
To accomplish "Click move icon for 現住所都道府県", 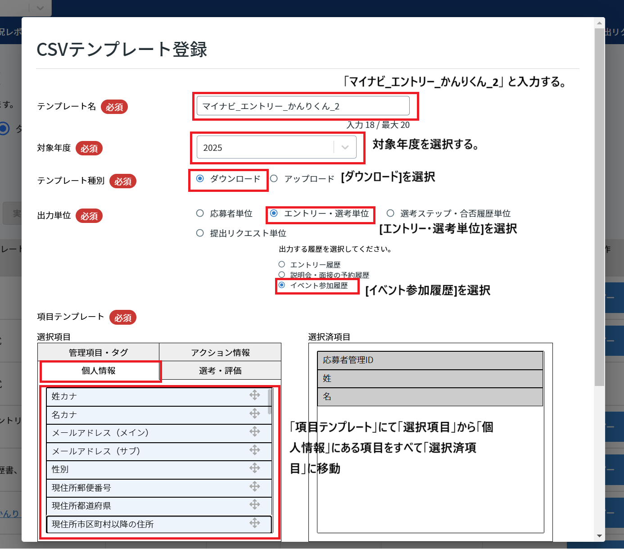I will (x=255, y=504).
